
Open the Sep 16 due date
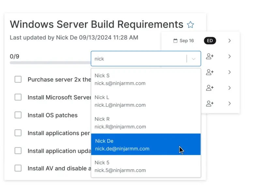point(187,41)
